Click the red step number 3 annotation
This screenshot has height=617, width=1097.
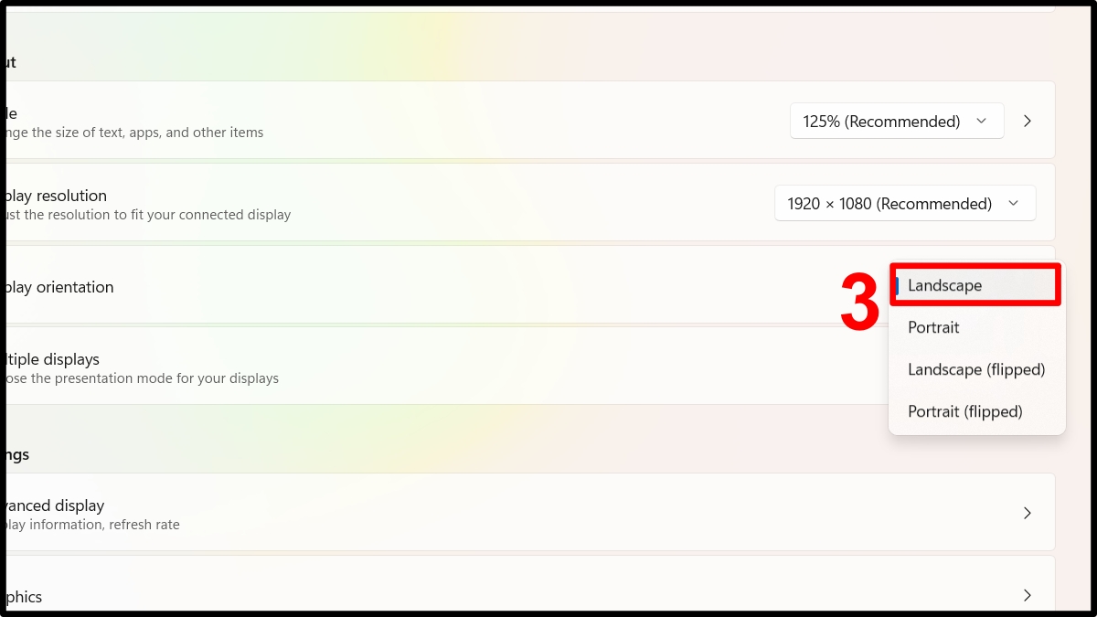tap(859, 303)
